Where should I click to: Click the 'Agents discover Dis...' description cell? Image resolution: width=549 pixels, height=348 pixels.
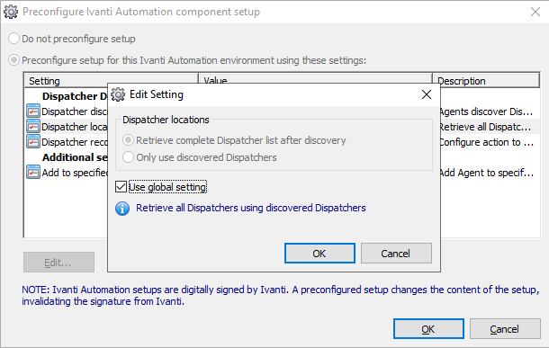487,112
